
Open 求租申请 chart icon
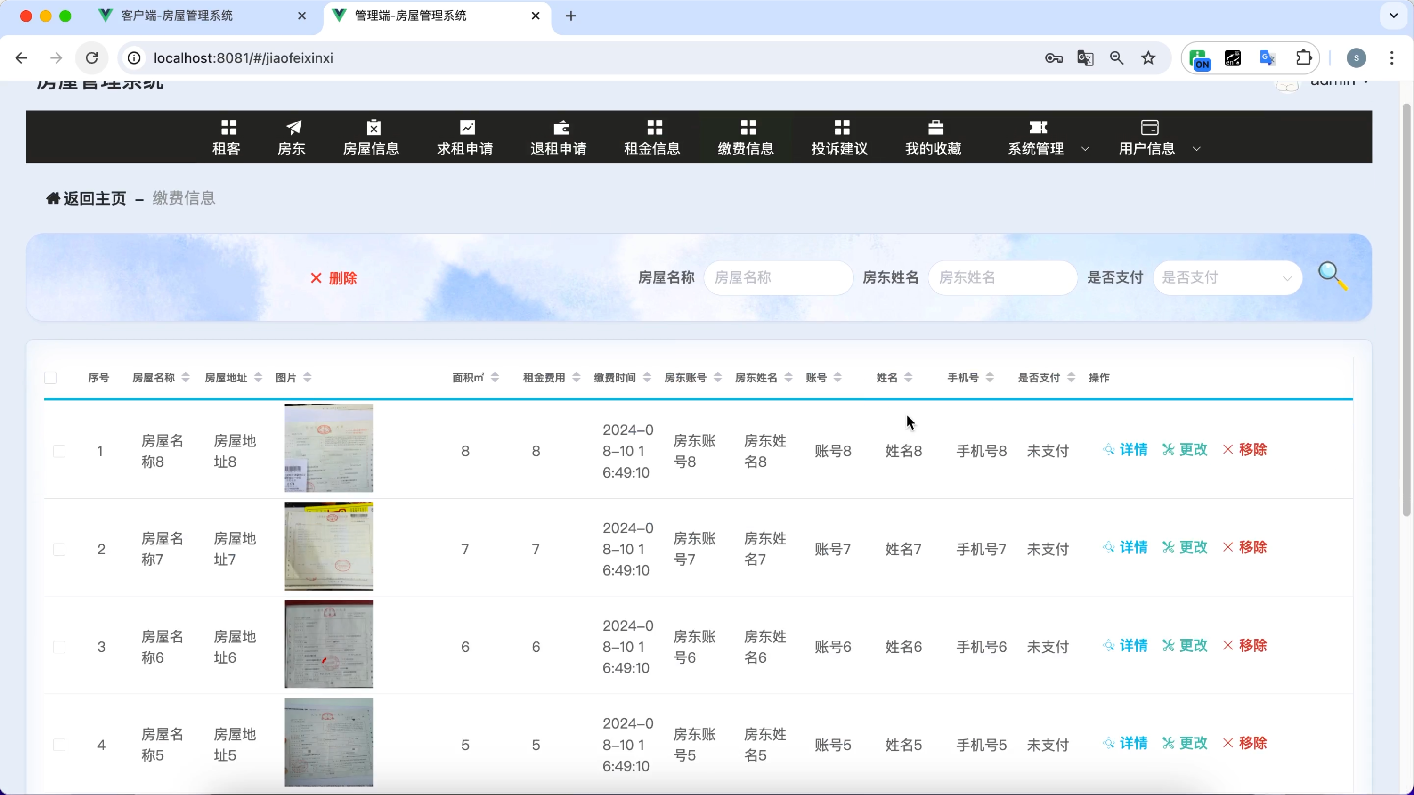[x=467, y=127]
